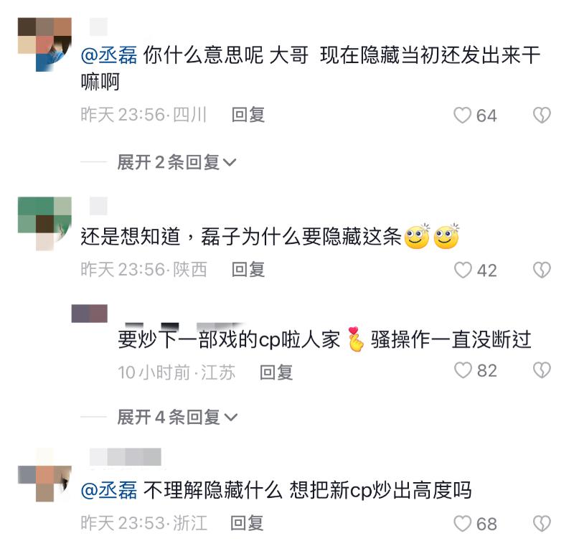Image resolution: width=574 pixels, height=541 pixels.
Task: Open @丞磊 mention in last comment
Action: 109,491
